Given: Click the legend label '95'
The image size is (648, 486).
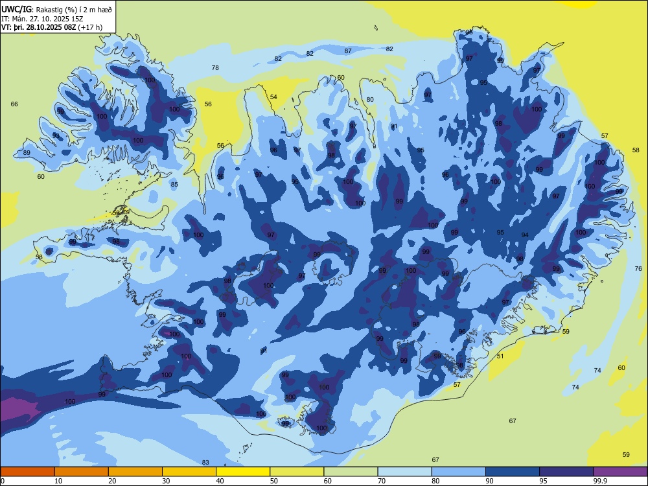Looking at the screenshot, I should [x=543, y=481].
